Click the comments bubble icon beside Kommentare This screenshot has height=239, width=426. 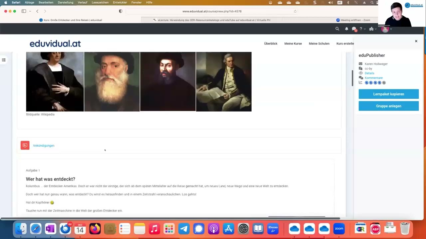(x=360, y=78)
